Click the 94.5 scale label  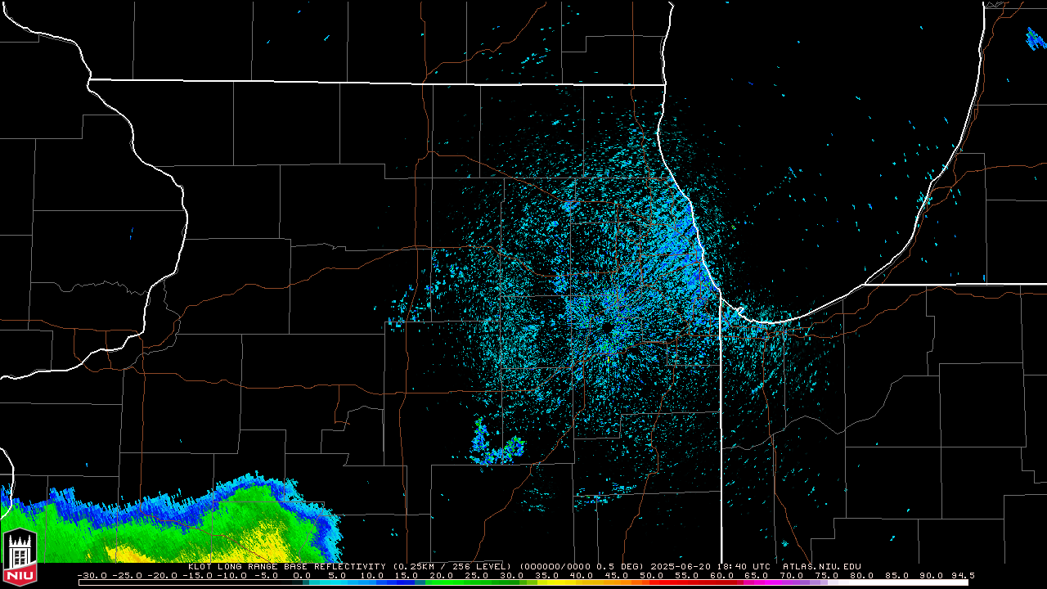962,576
